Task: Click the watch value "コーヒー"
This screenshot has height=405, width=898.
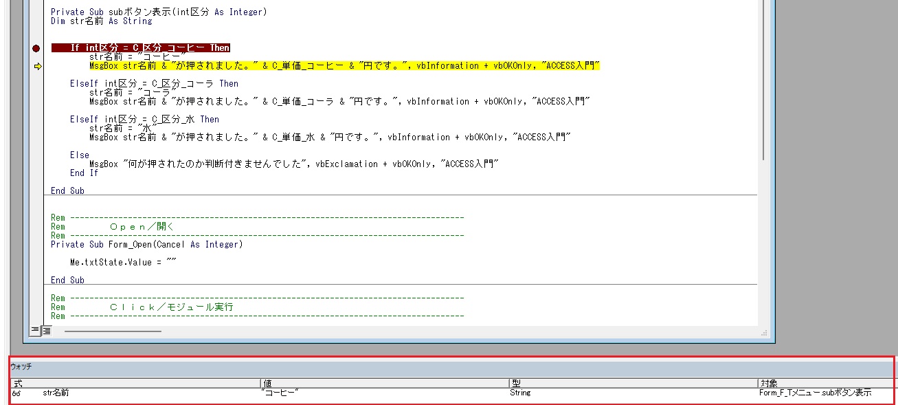Action: pyautogui.click(x=280, y=393)
